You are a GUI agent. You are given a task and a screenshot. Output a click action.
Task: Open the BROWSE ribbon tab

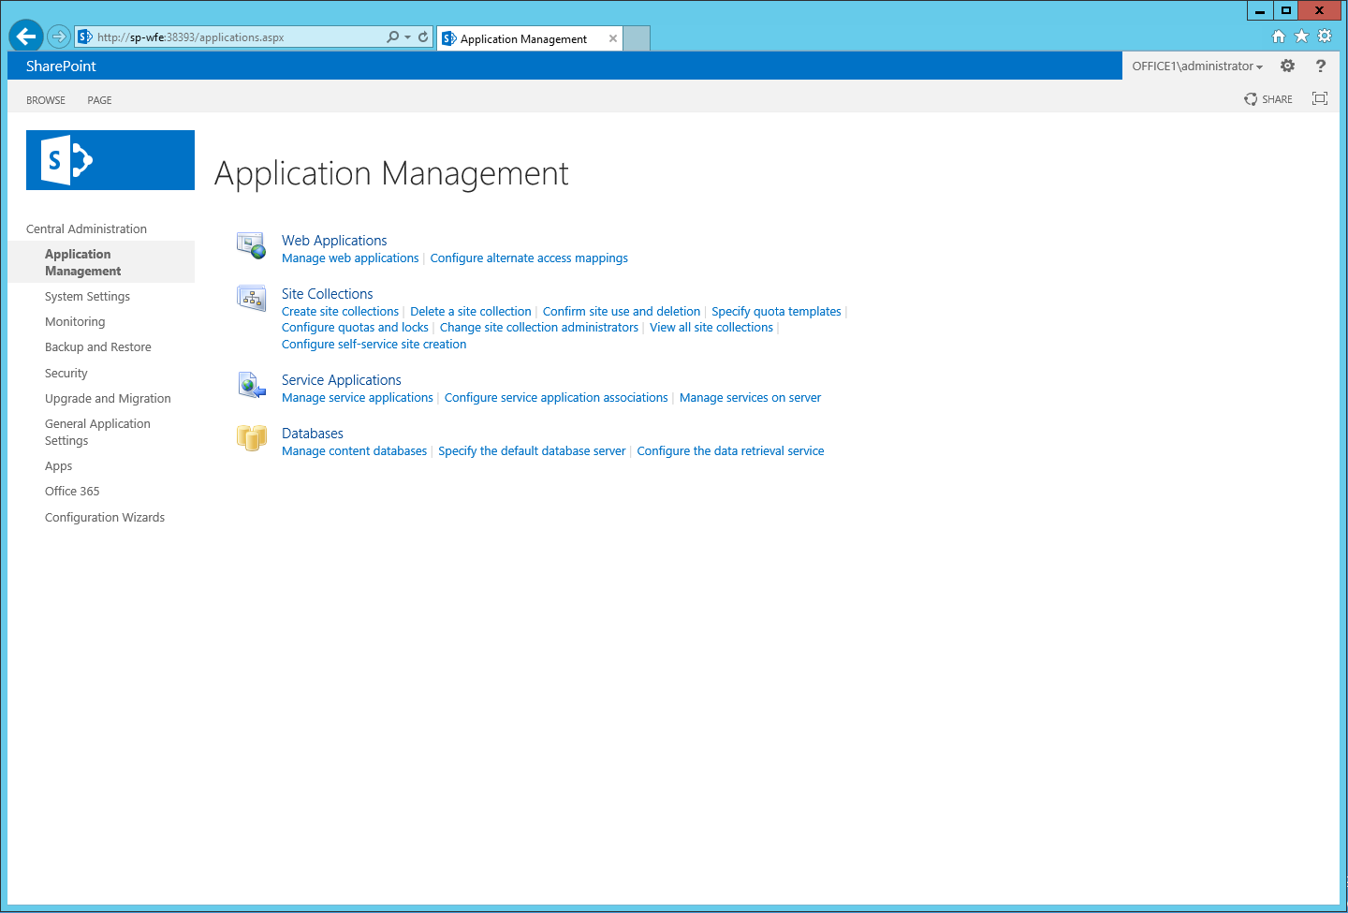tap(46, 100)
